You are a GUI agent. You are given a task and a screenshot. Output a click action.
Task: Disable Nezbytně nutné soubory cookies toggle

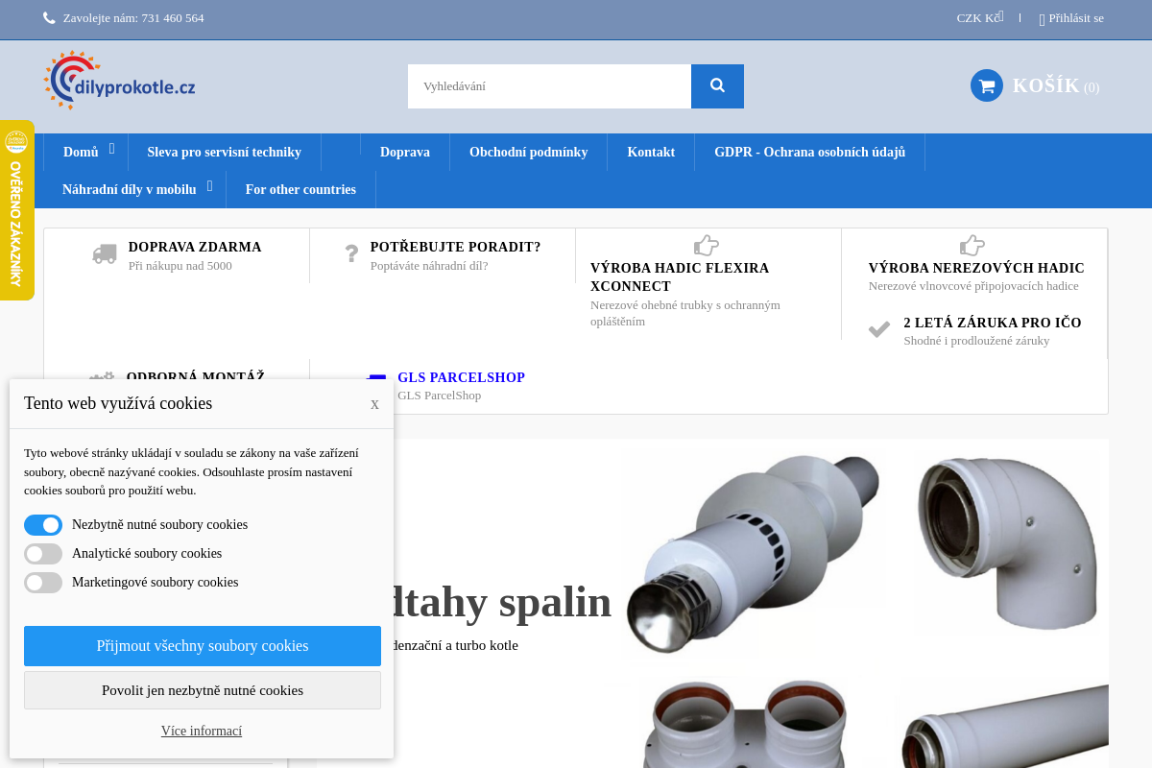pos(43,524)
